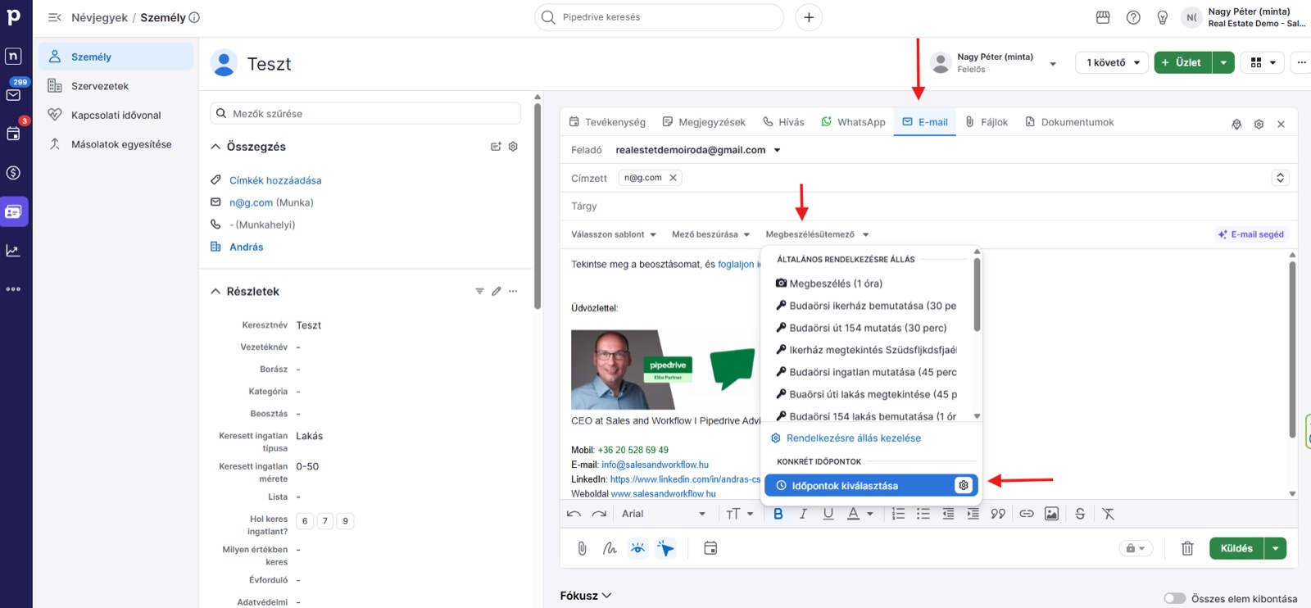Toggle link click tracking cursor icon
Image resolution: width=1311 pixels, height=608 pixels.
[x=665, y=548]
